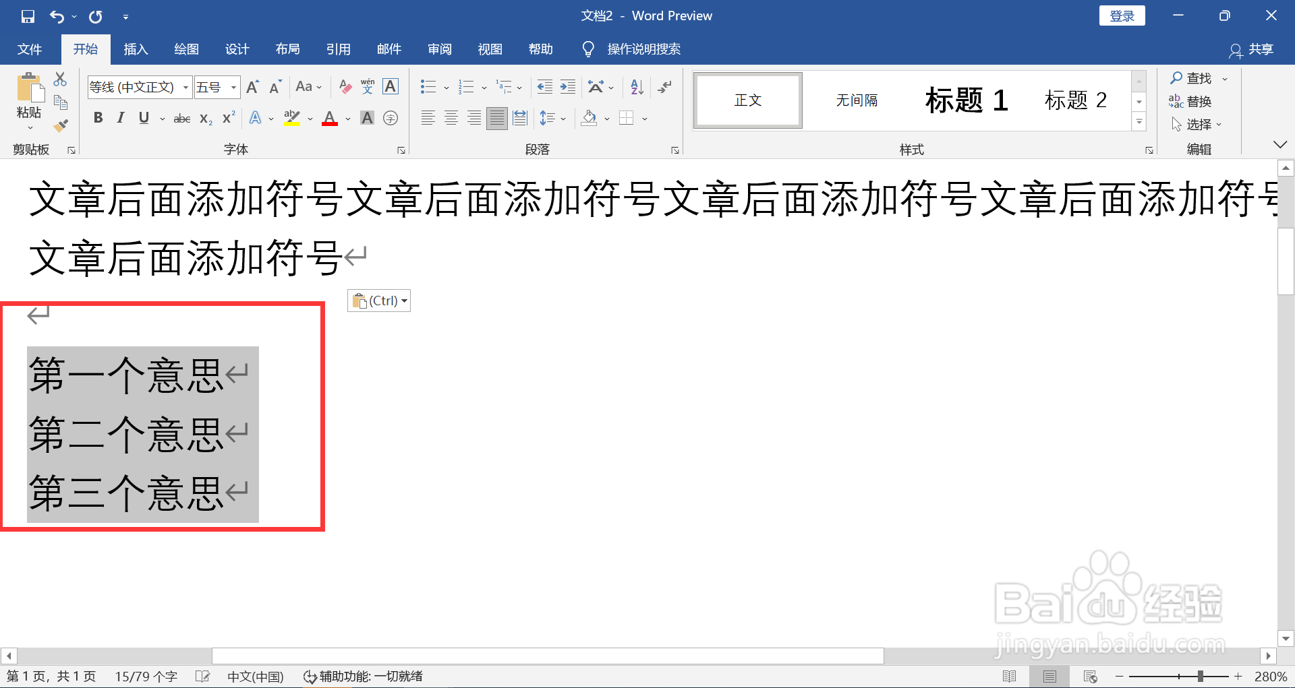Activate the Format Painter brush
Screen dimensions: 1295x688
60,125
